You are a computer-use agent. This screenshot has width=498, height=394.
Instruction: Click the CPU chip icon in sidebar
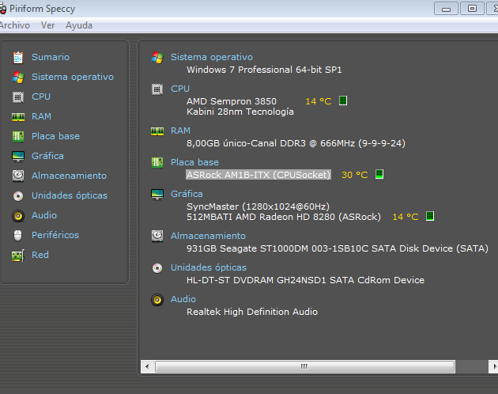(x=18, y=97)
